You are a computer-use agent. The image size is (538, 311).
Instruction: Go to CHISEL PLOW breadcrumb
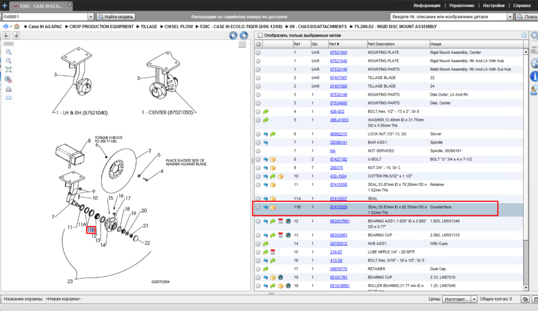click(179, 26)
